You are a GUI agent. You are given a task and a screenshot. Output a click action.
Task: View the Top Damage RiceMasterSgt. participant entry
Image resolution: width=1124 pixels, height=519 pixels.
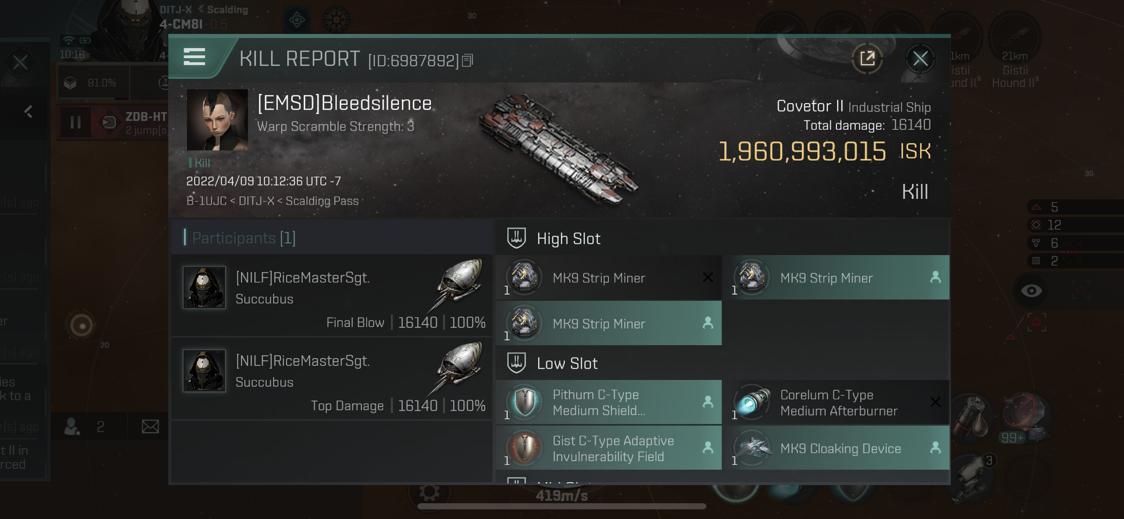(x=332, y=378)
